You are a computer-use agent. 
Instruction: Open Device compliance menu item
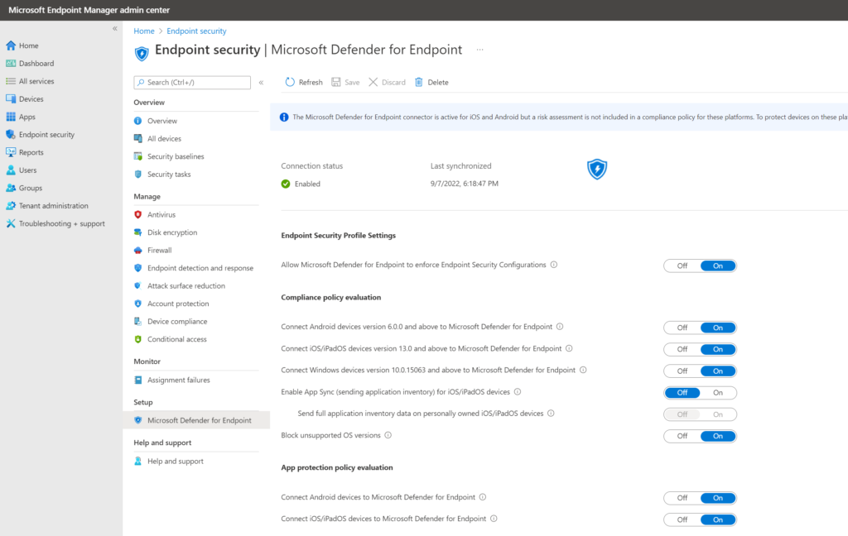click(177, 322)
